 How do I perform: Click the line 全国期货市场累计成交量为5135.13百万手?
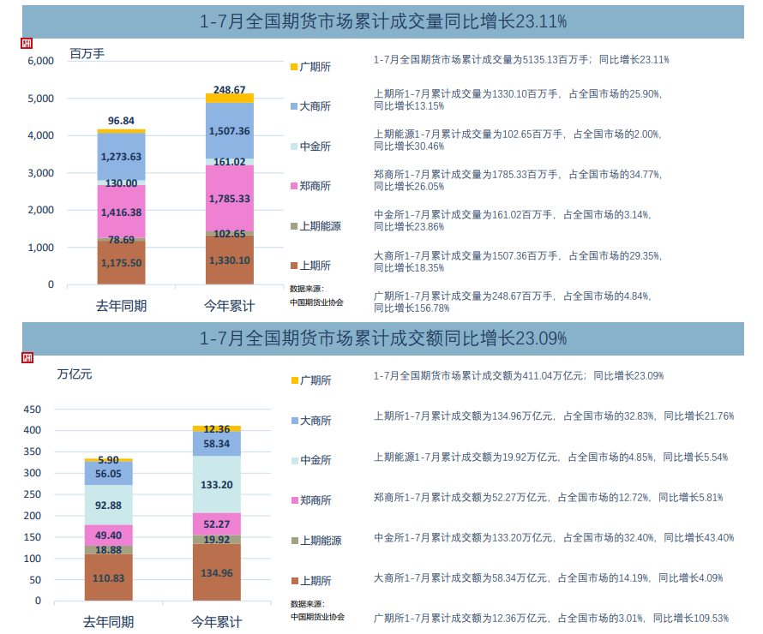tap(521, 60)
